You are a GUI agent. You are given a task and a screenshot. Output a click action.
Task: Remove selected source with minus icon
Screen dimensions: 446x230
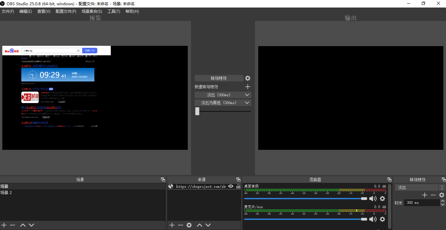click(181, 225)
